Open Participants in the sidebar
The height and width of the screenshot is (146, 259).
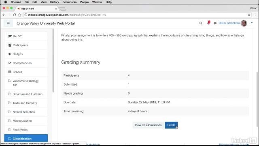tap(26, 45)
